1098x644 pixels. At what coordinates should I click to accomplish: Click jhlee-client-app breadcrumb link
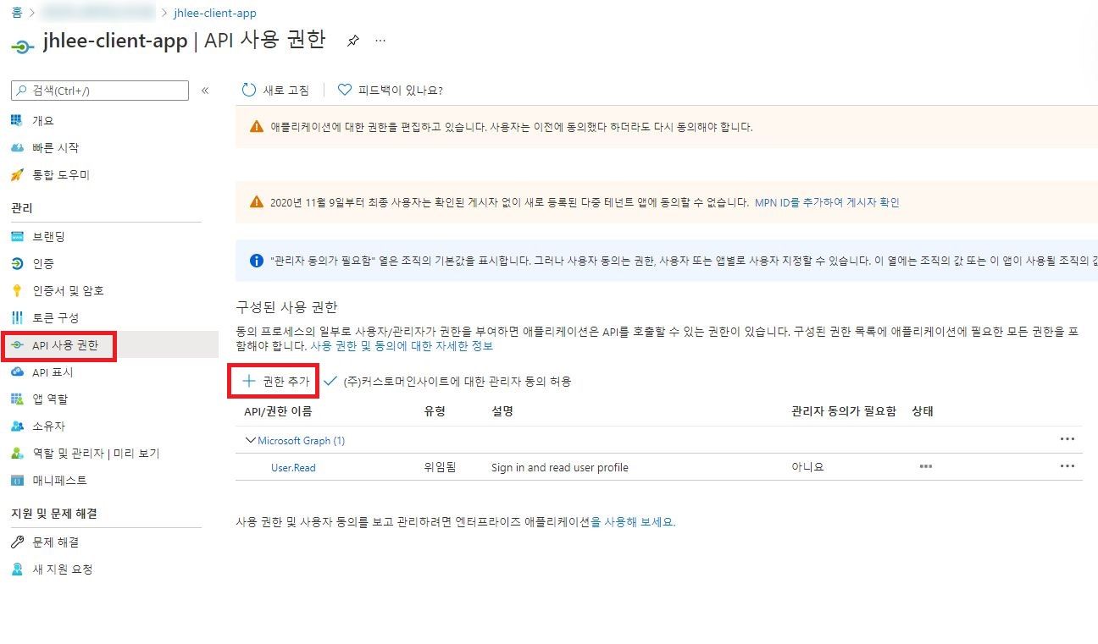(214, 13)
